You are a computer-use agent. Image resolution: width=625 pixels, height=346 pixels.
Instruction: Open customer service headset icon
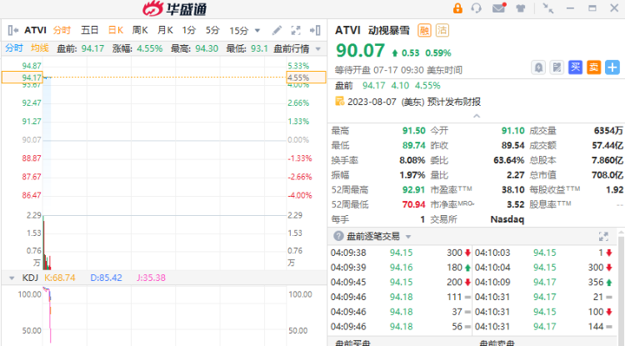[x=477, y=8]
